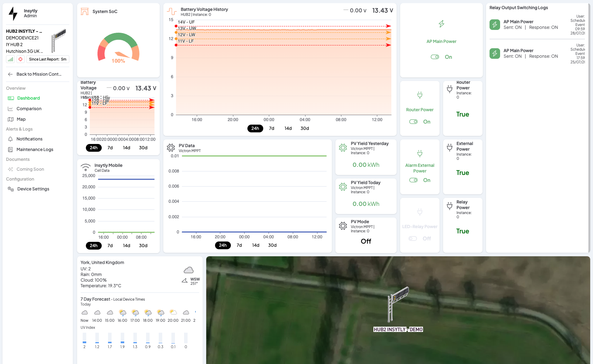Click the green icon of first relay log
The height and width of the screenshot is (364, 593).
tap(495, 25)
